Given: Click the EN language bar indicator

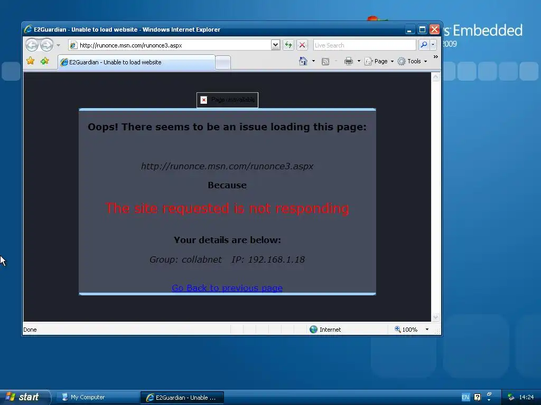Looking at the screenshot, I should point(465,398).
